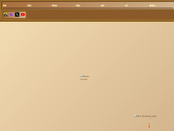Viewport: 174px width, 131px height.
Task: Open the red YouTube icon link
Action: click(23, 15)
